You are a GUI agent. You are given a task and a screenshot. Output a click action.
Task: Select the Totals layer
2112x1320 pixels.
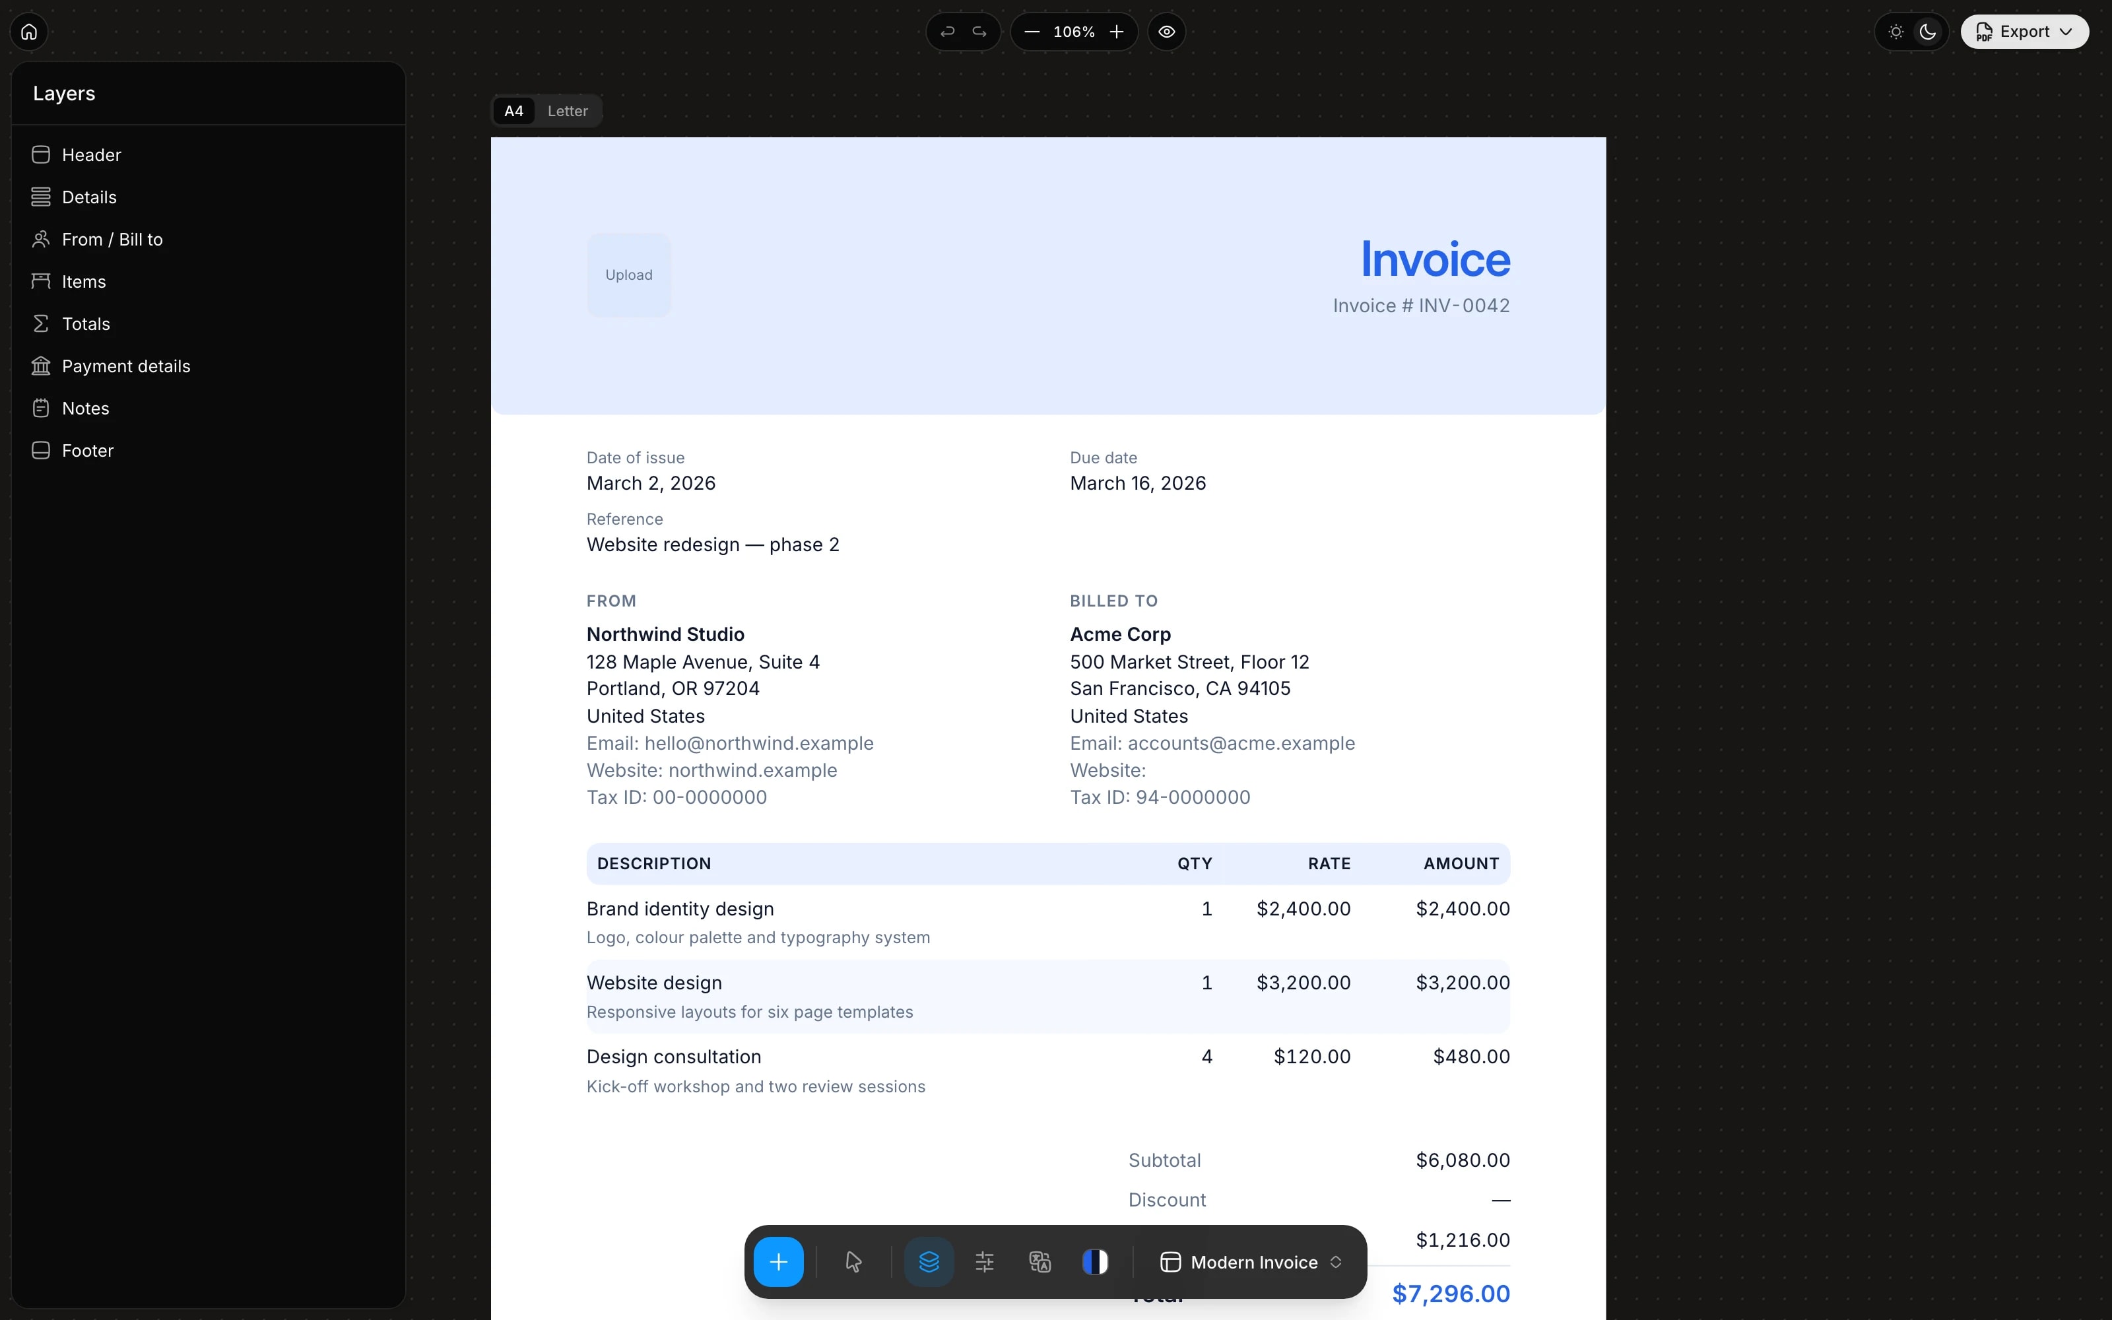208,324
